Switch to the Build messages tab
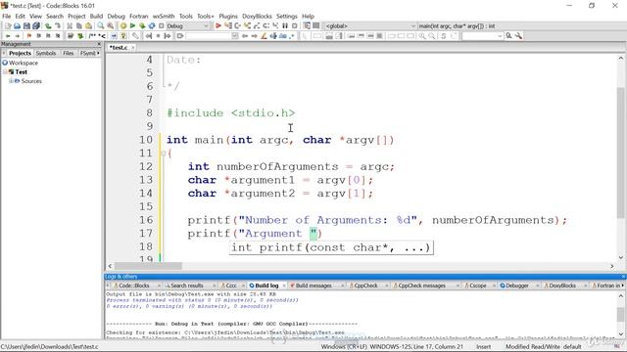Image resolution: width=627 pixels, height=352 pixels. [313, 286]
